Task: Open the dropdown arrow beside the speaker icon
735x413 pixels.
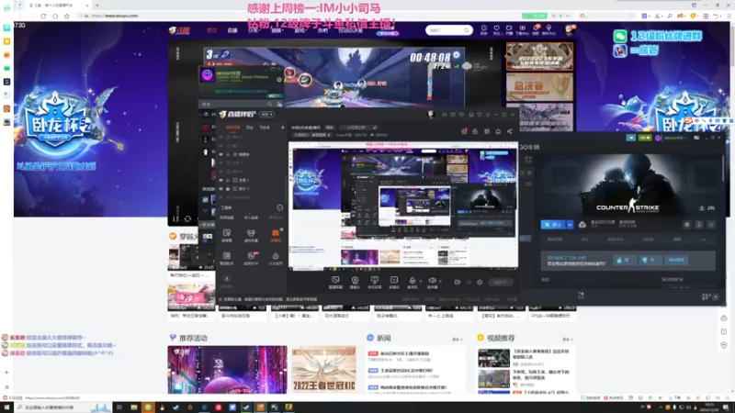Action: pyautogui.click(x=440, y=281)
